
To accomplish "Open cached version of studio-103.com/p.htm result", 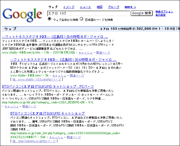I will pos(85,52).
